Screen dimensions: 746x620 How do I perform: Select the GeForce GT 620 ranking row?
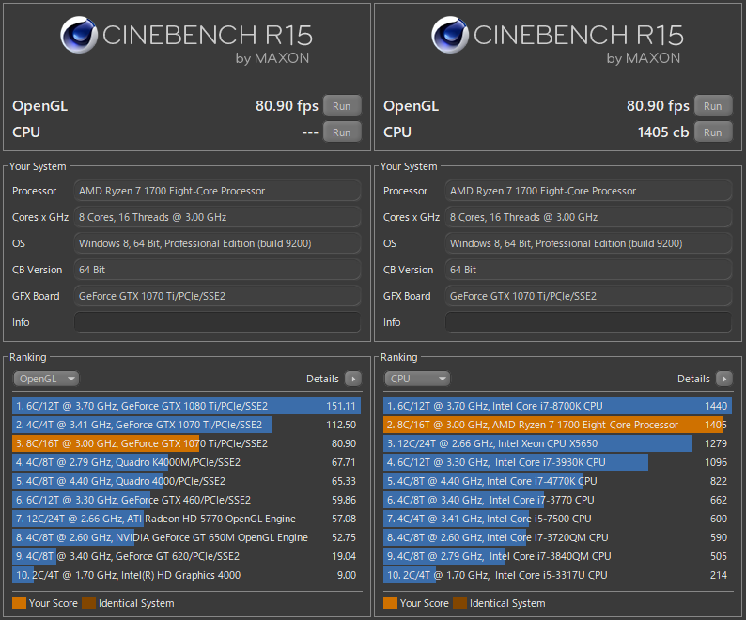tap(186, 556)
